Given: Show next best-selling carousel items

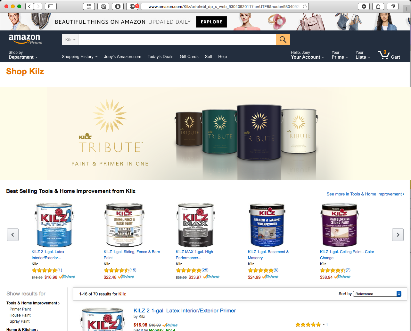Looking at the screenshot, I should click(398, 235).
